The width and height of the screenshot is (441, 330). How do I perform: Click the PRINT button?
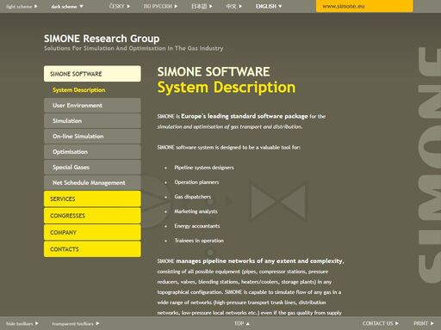point(424,323)
